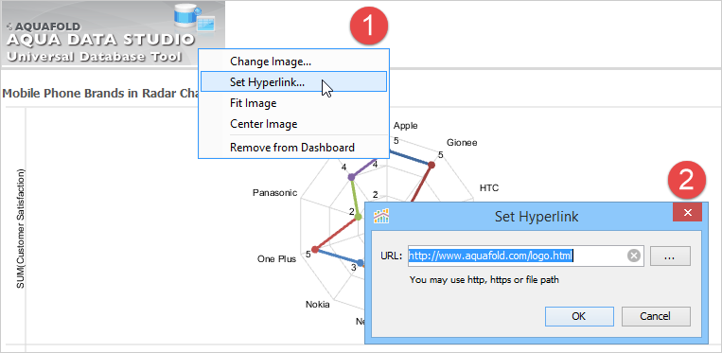
Task: Click the red One Plus data point
Action: tap(314, 250)
